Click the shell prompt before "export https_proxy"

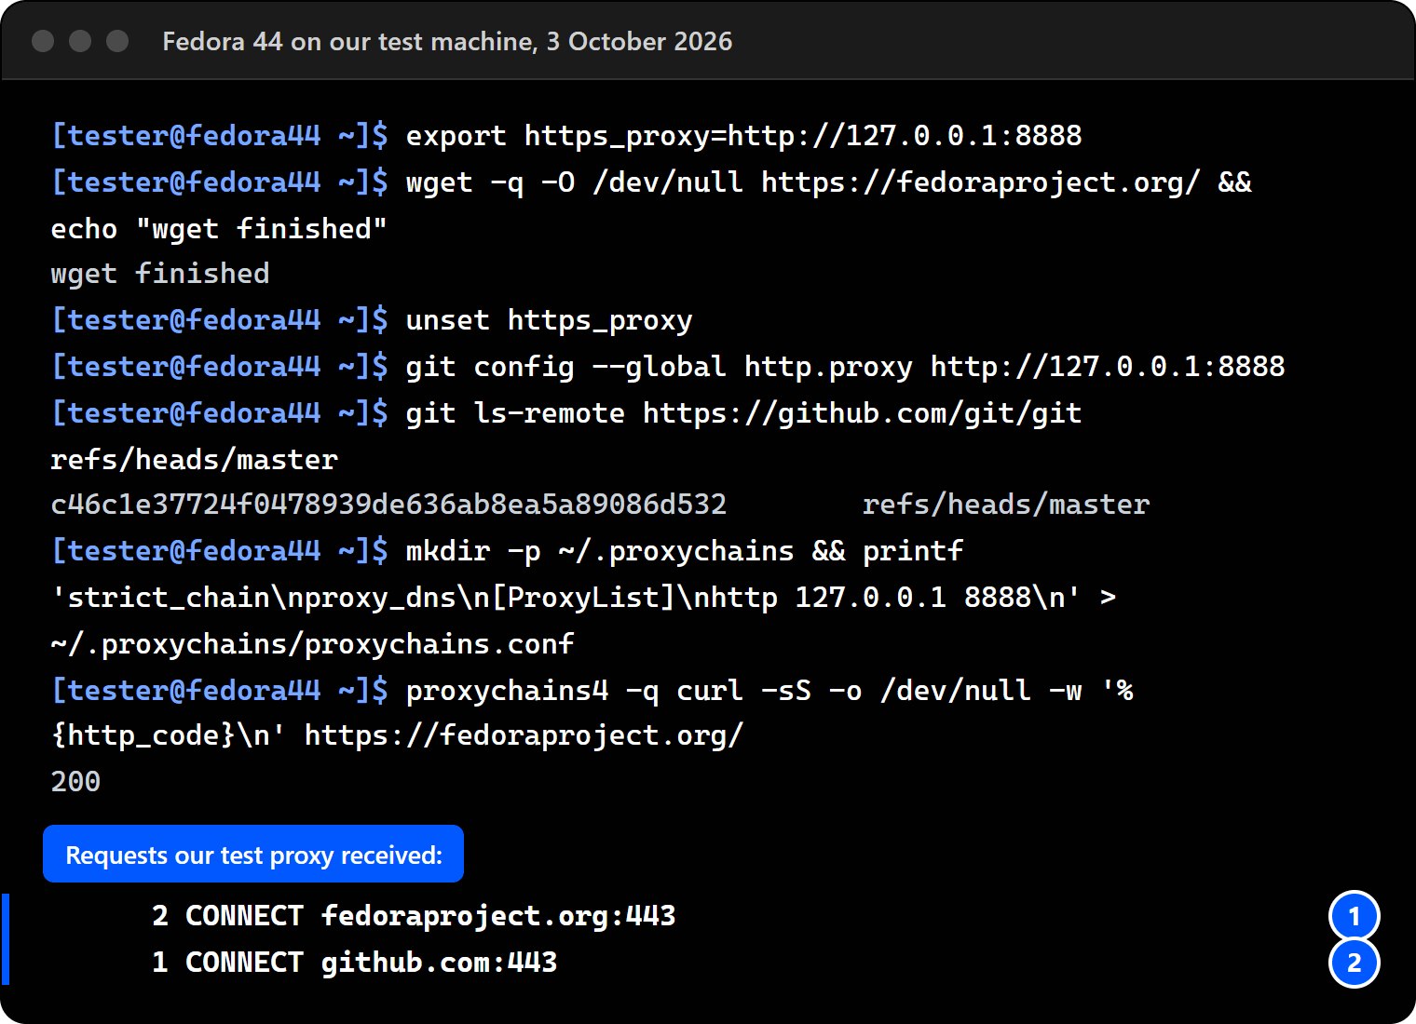click(220, 136)
